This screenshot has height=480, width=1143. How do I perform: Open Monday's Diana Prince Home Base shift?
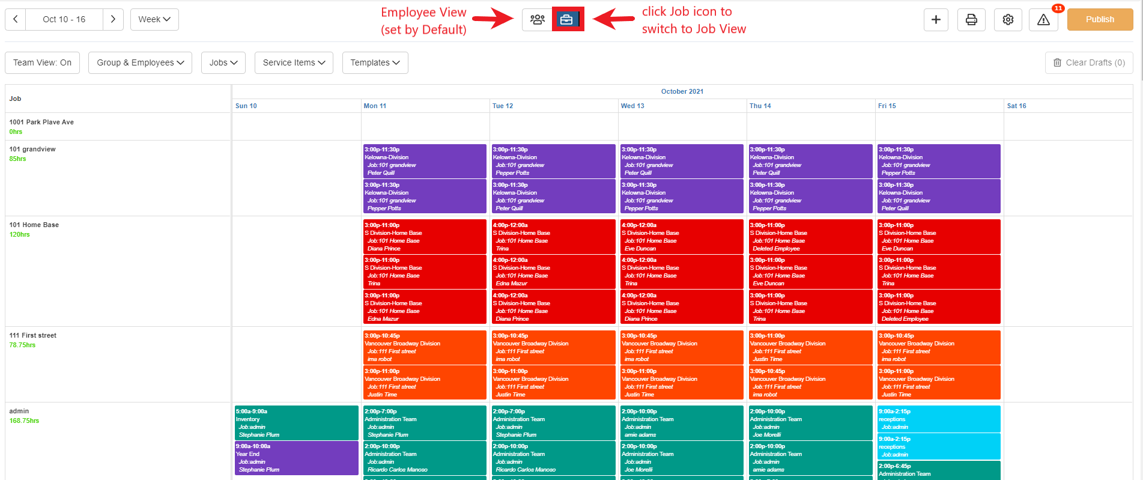click(x=425, y=237)
